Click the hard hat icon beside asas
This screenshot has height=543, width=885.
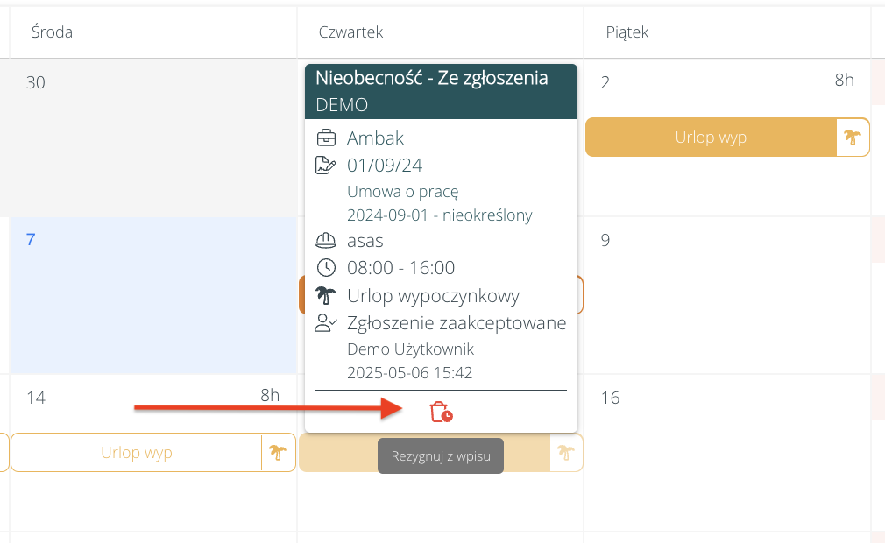point(326,241)
